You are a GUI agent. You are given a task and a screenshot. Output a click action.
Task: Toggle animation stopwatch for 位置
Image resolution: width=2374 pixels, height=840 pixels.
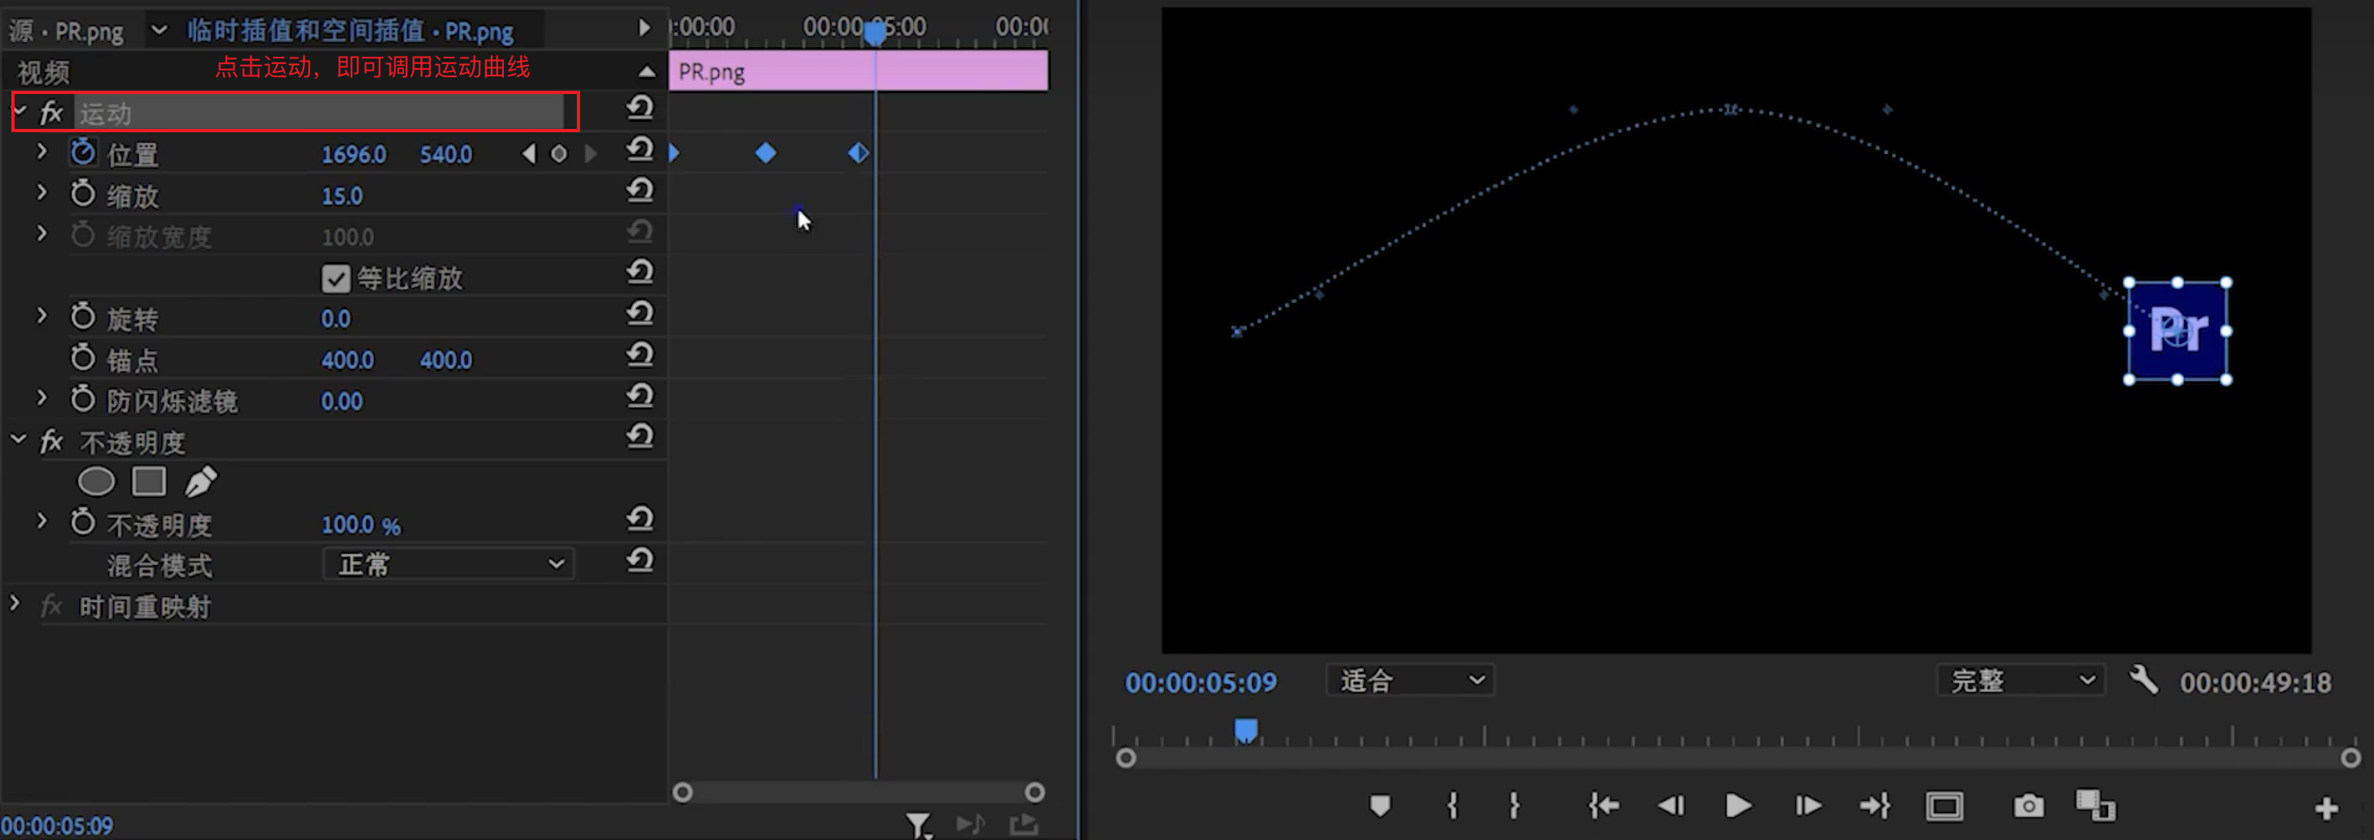(x=83, y=153)
